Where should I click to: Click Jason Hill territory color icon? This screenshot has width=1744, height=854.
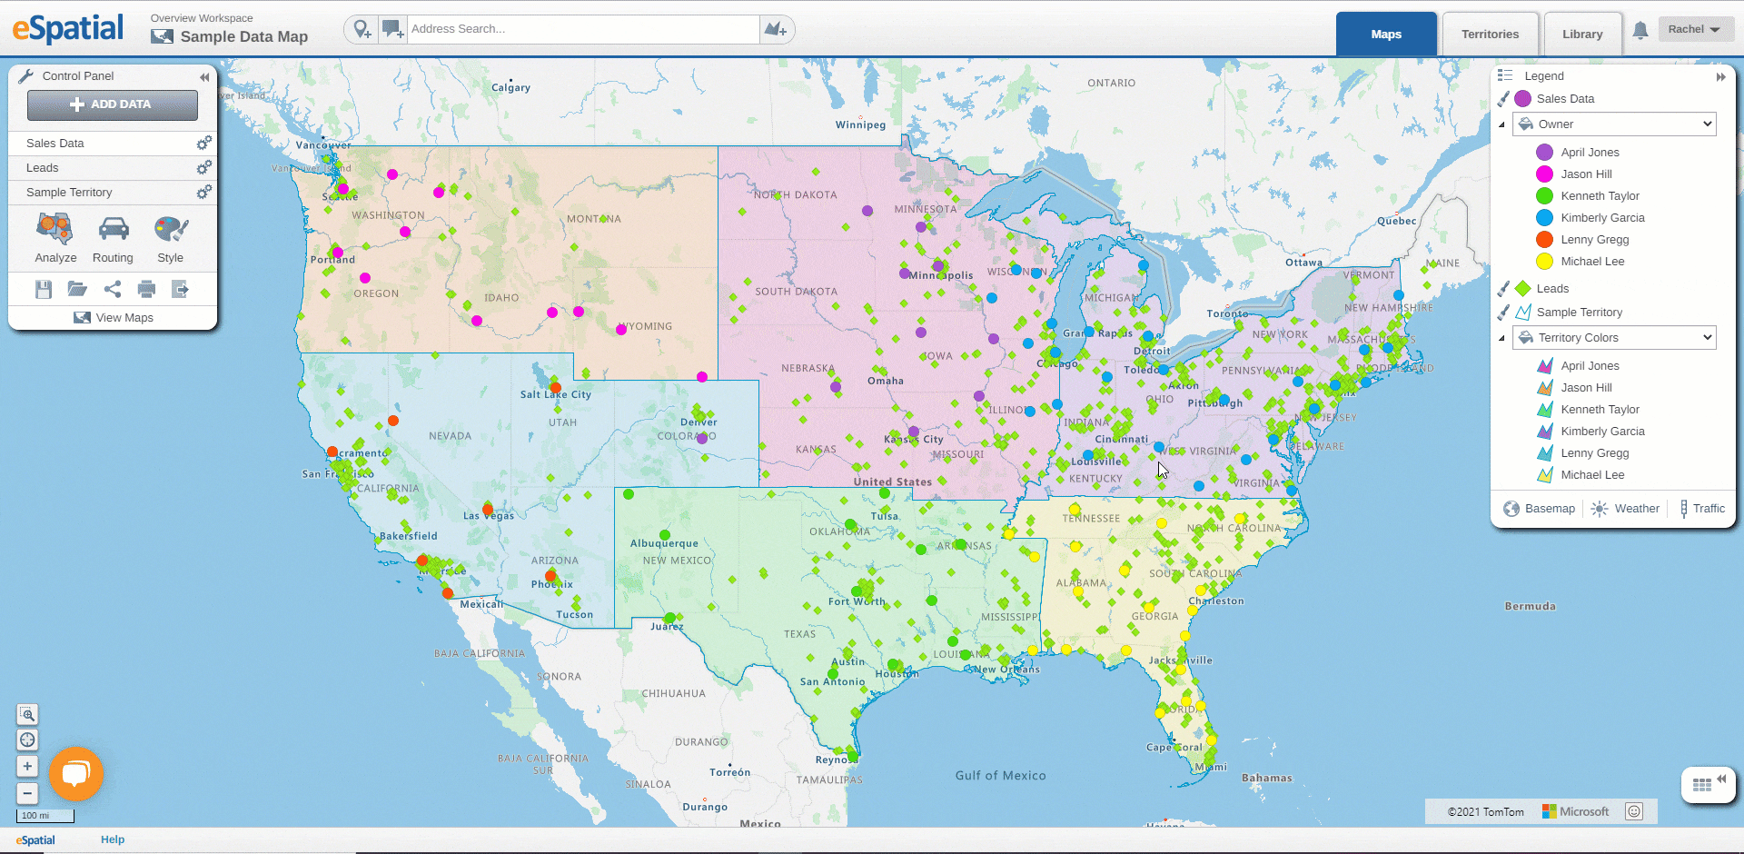coord(1544,388)
